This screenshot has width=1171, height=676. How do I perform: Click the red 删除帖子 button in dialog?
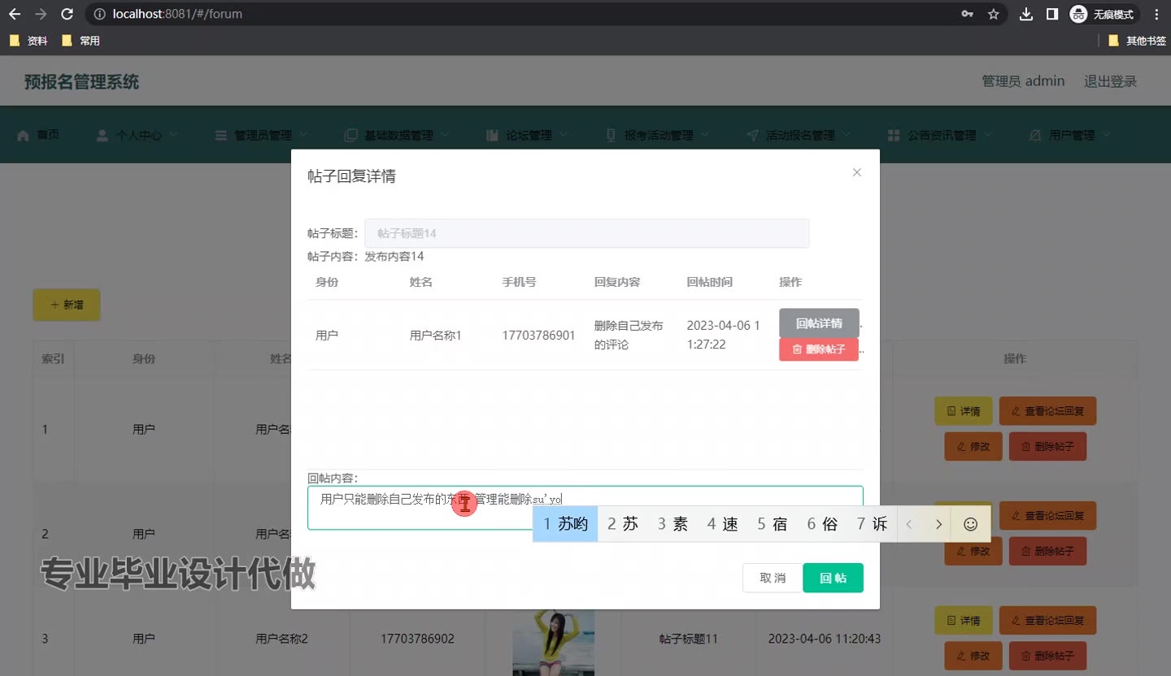coord(819,349)
